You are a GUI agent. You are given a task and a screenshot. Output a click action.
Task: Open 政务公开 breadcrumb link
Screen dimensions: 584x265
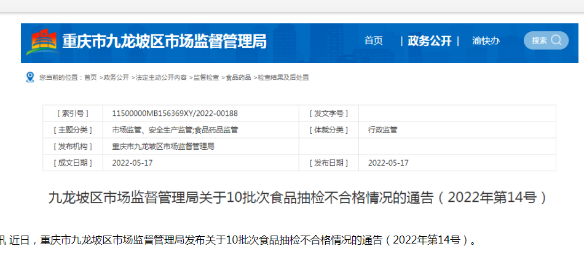[x=116, y=78]
